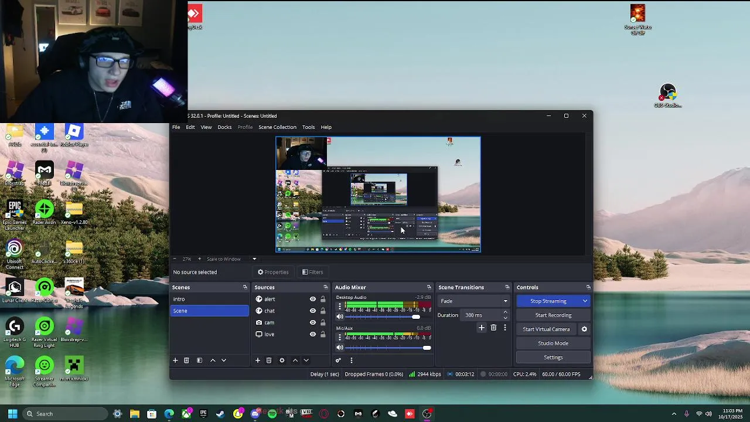This screenshot has width=750, height=422.
Task: Open advanced audio properties gears icon
Action: 338,360
